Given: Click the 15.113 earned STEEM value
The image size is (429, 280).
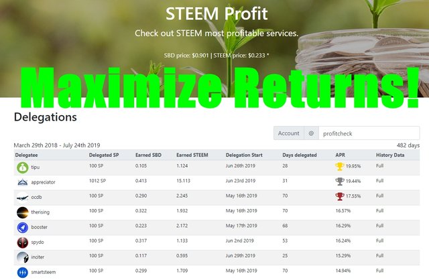Looking at the screenshot, I should (x=183, y=181).
